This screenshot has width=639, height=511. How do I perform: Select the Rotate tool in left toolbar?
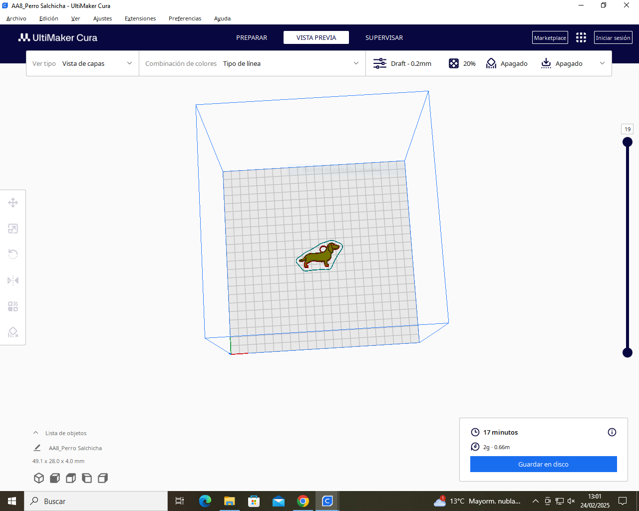point(13,255)
